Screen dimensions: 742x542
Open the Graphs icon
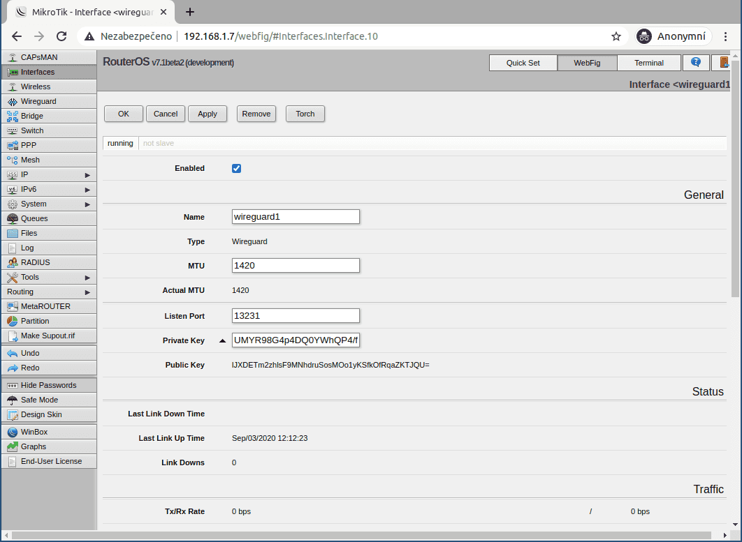13,446
